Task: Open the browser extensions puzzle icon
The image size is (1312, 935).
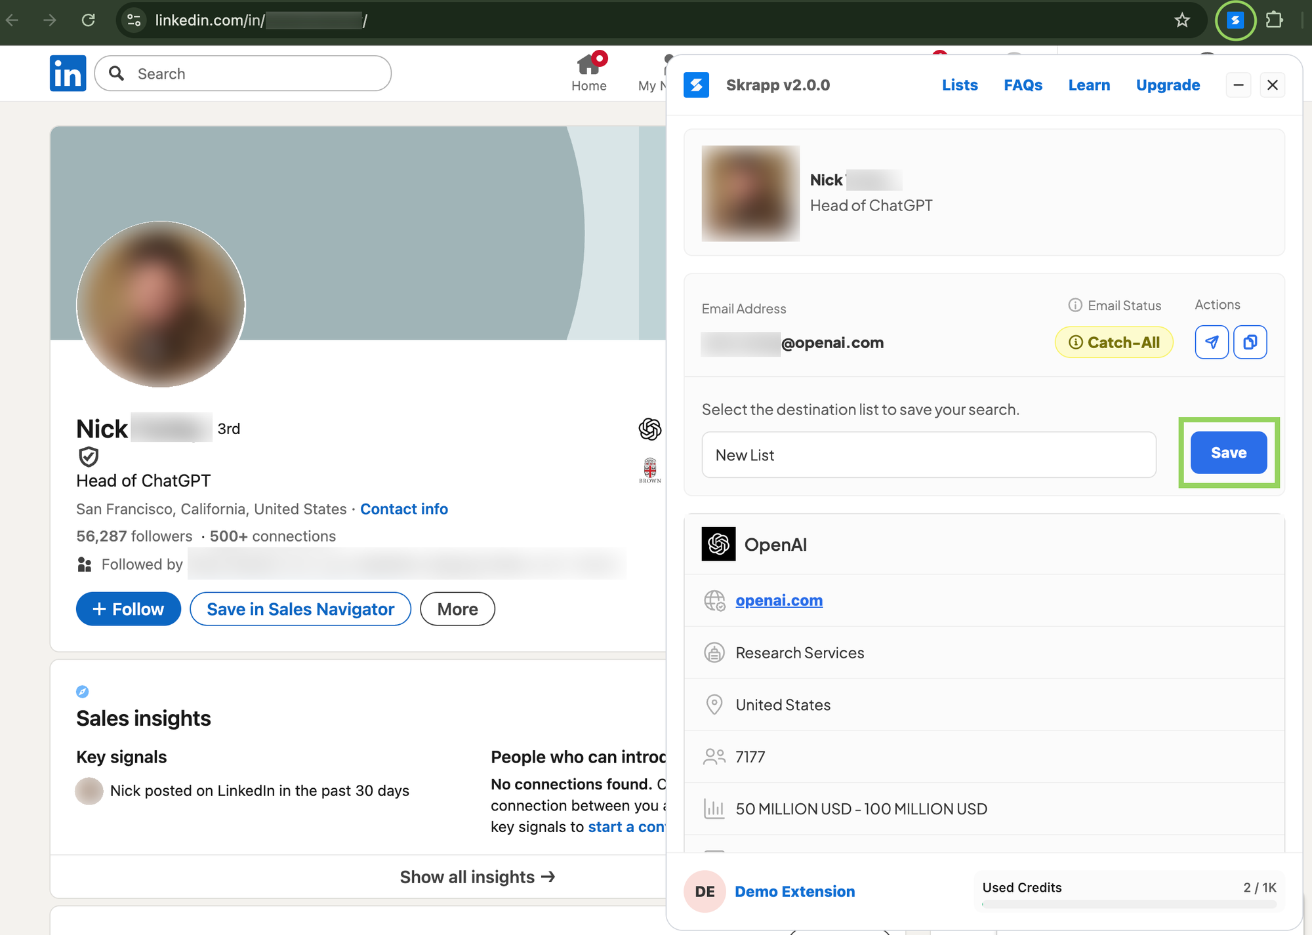Action: (x=1274, y=20)
